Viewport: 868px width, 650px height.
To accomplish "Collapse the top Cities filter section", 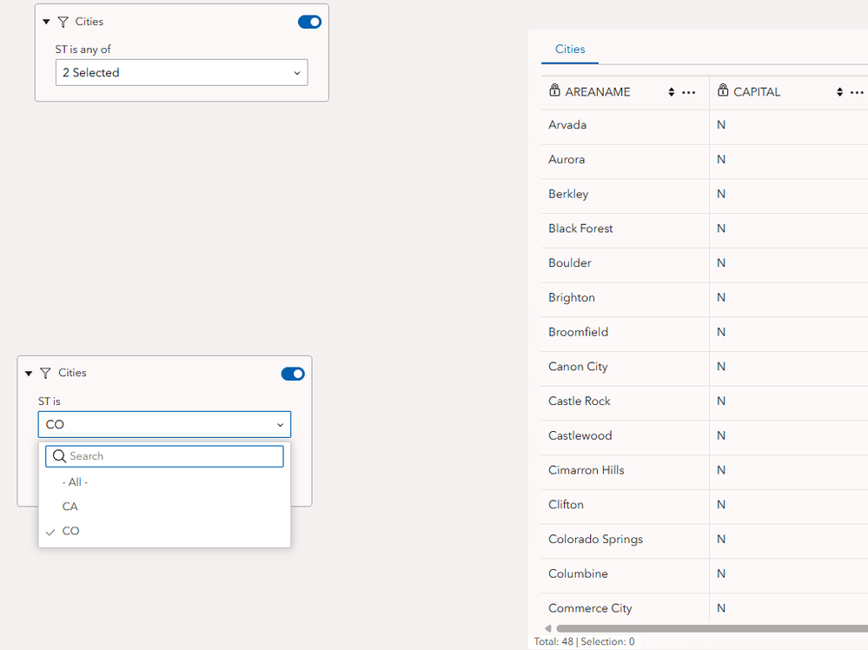I will tap(47, 22).
